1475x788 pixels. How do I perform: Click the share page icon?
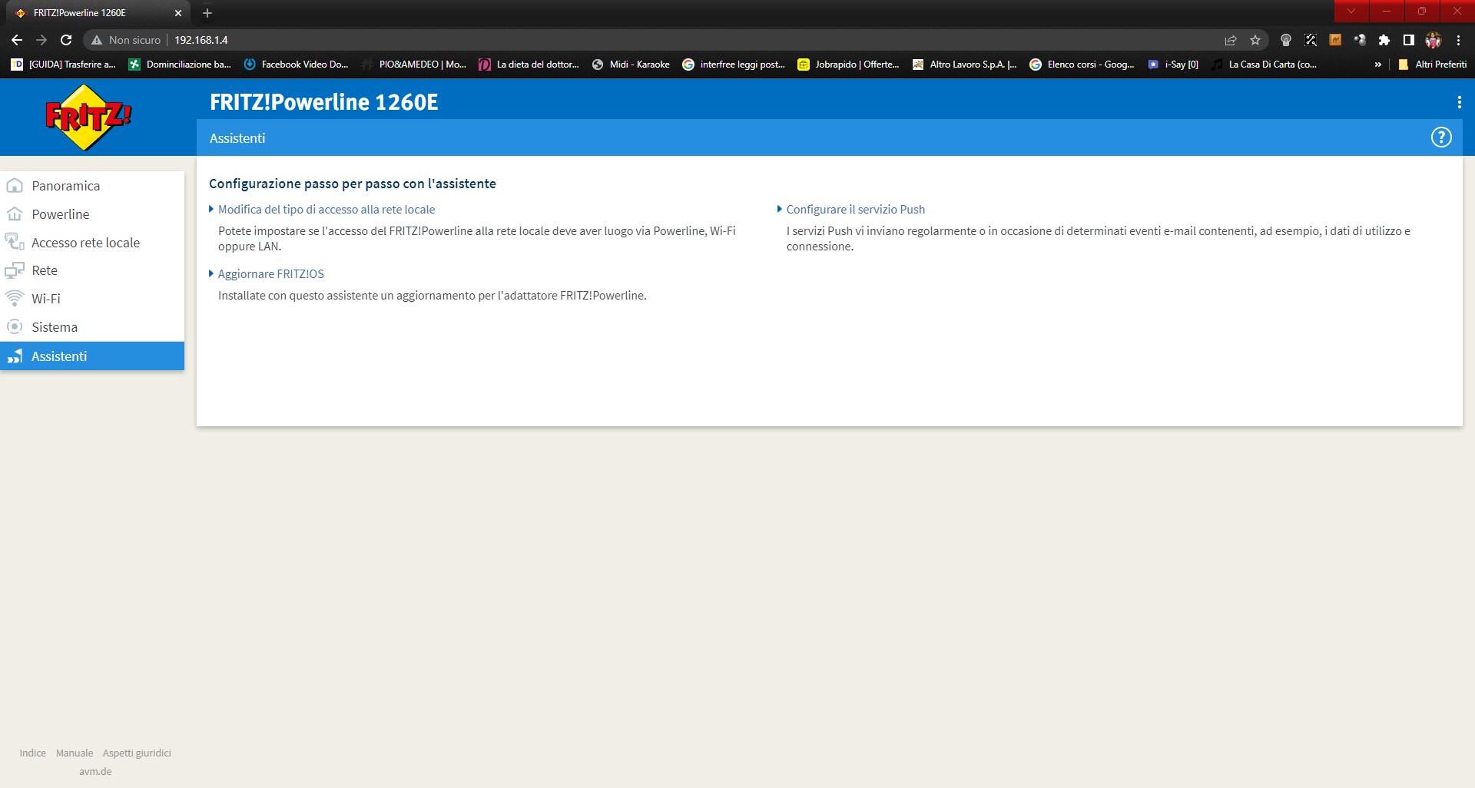point(1231,40)
